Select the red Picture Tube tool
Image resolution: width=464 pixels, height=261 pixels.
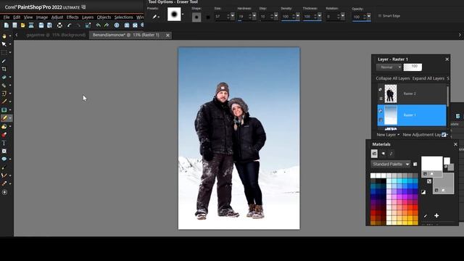tap(4, 135)
